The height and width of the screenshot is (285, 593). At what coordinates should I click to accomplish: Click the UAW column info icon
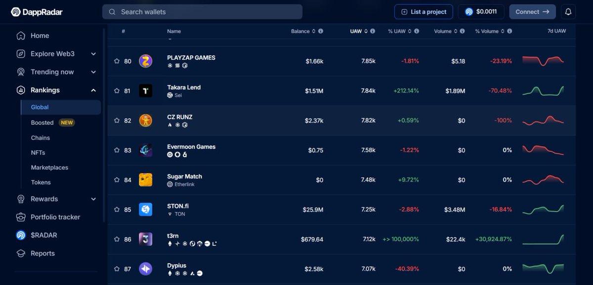pyautogui.click(x=373, y=31)
